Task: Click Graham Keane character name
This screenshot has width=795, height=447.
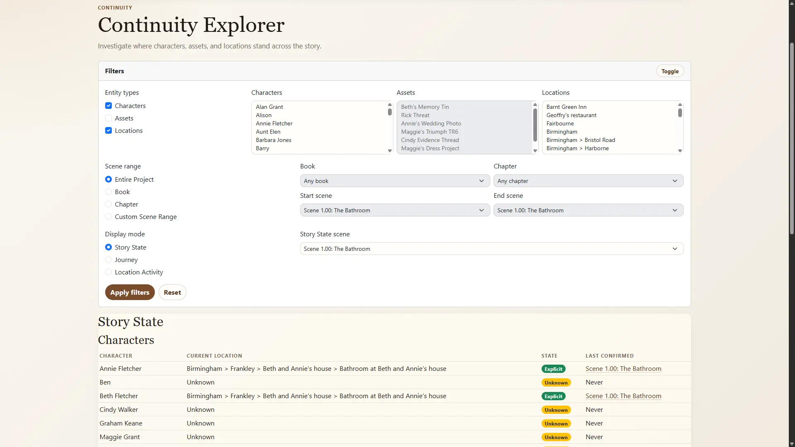Action: coord(121,423)
